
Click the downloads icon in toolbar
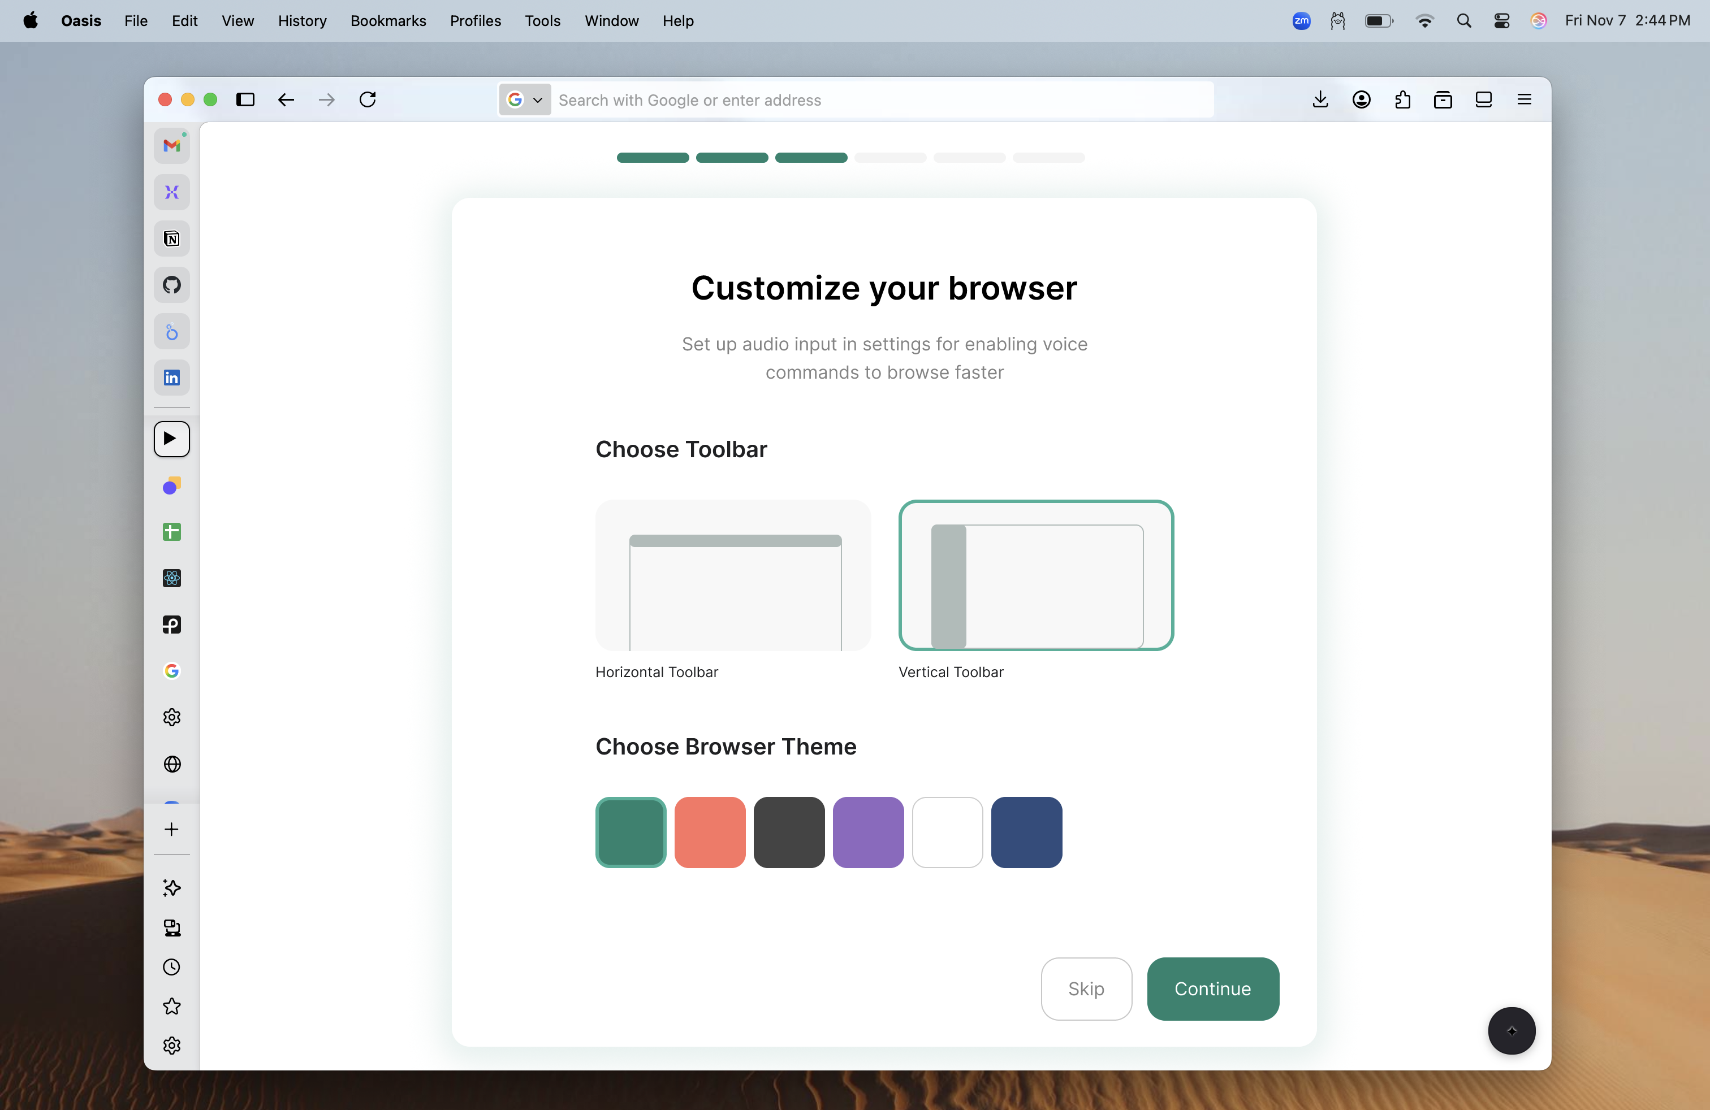(x=1320, y=100)
